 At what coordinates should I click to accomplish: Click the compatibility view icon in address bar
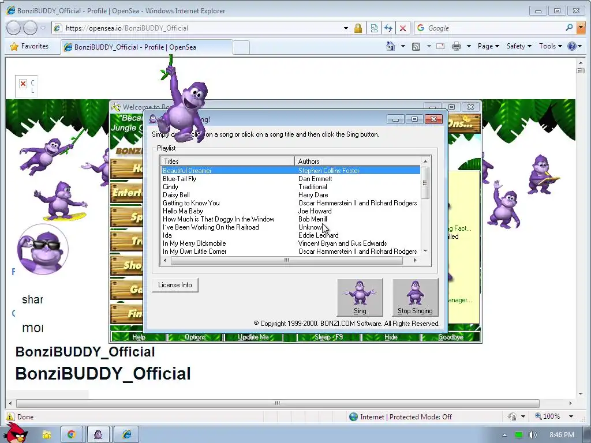[x=374, y=28]
